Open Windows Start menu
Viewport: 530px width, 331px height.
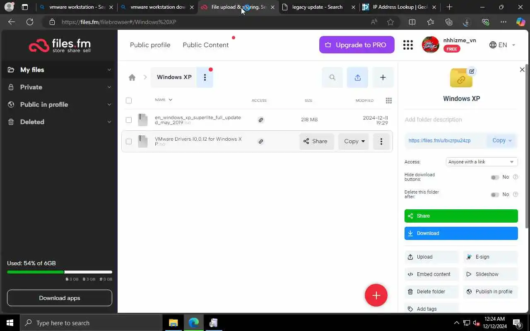pyautogui.click(x=10, y=323)
